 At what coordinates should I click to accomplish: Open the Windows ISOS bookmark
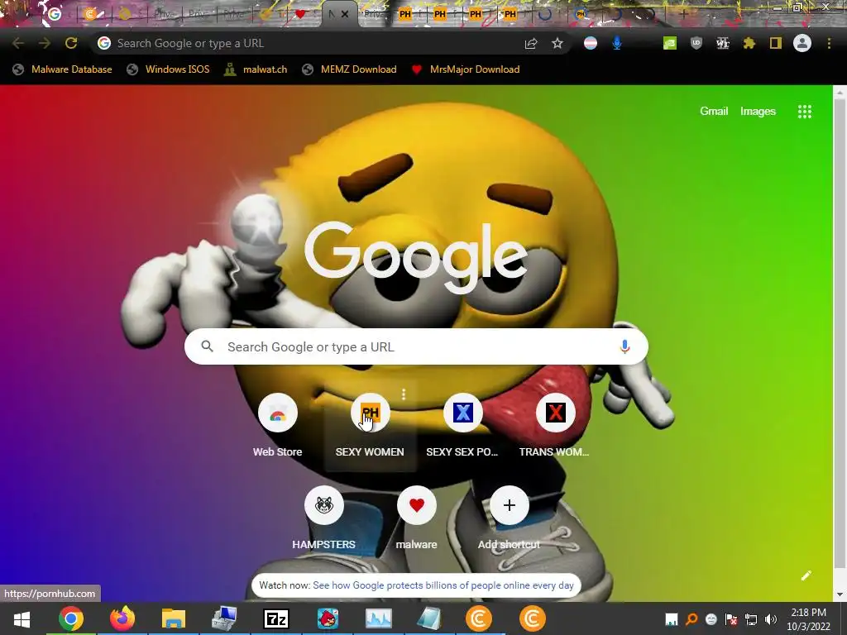168,69
